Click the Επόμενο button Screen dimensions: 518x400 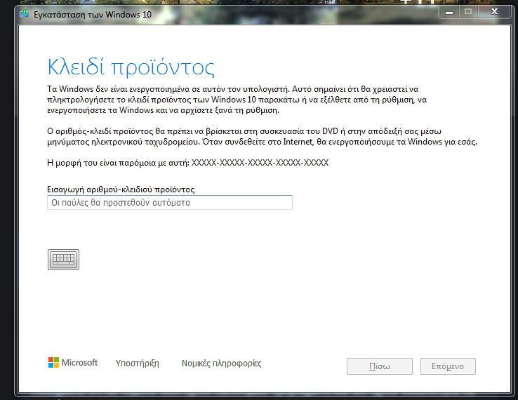[x=448, y=366]
